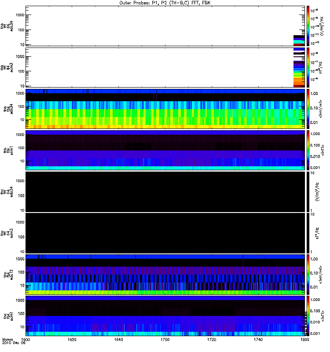Viewport: 330px width, 352px height.
Task: Click the color bar of thc fbk scm1
Action: pyautogui.click(x=308, y=316)
